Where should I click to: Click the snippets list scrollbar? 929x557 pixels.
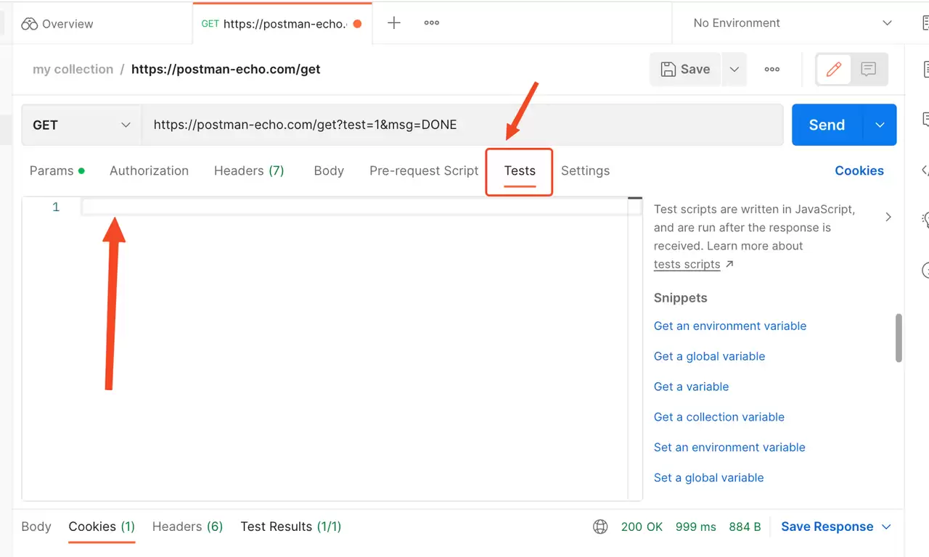click(899, 337)
